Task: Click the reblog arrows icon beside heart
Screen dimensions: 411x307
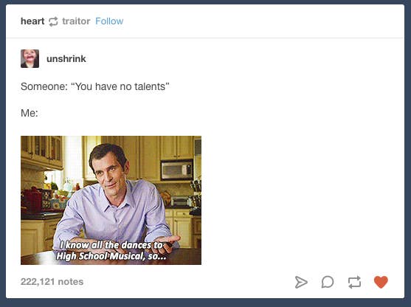Action: tap(53, 21)
